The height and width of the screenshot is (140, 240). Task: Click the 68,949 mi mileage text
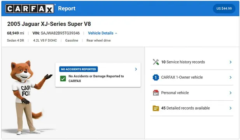point(16,33)
